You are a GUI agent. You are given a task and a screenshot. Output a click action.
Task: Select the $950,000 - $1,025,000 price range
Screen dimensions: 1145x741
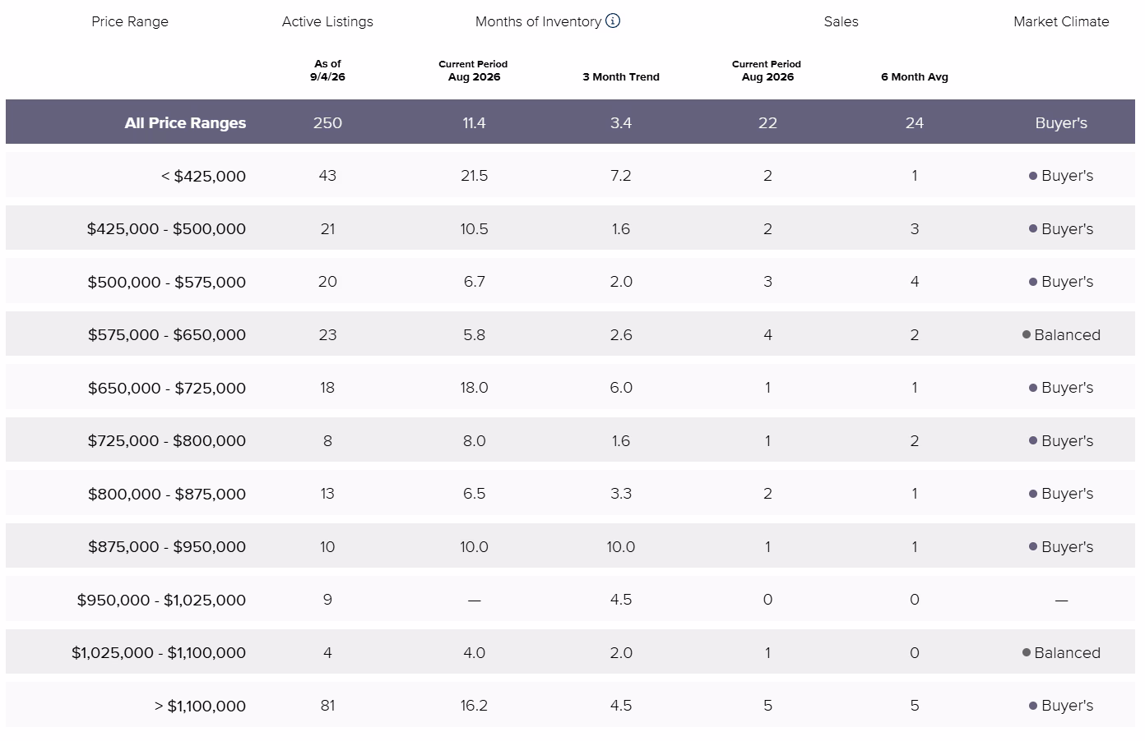tap(161, 600)
